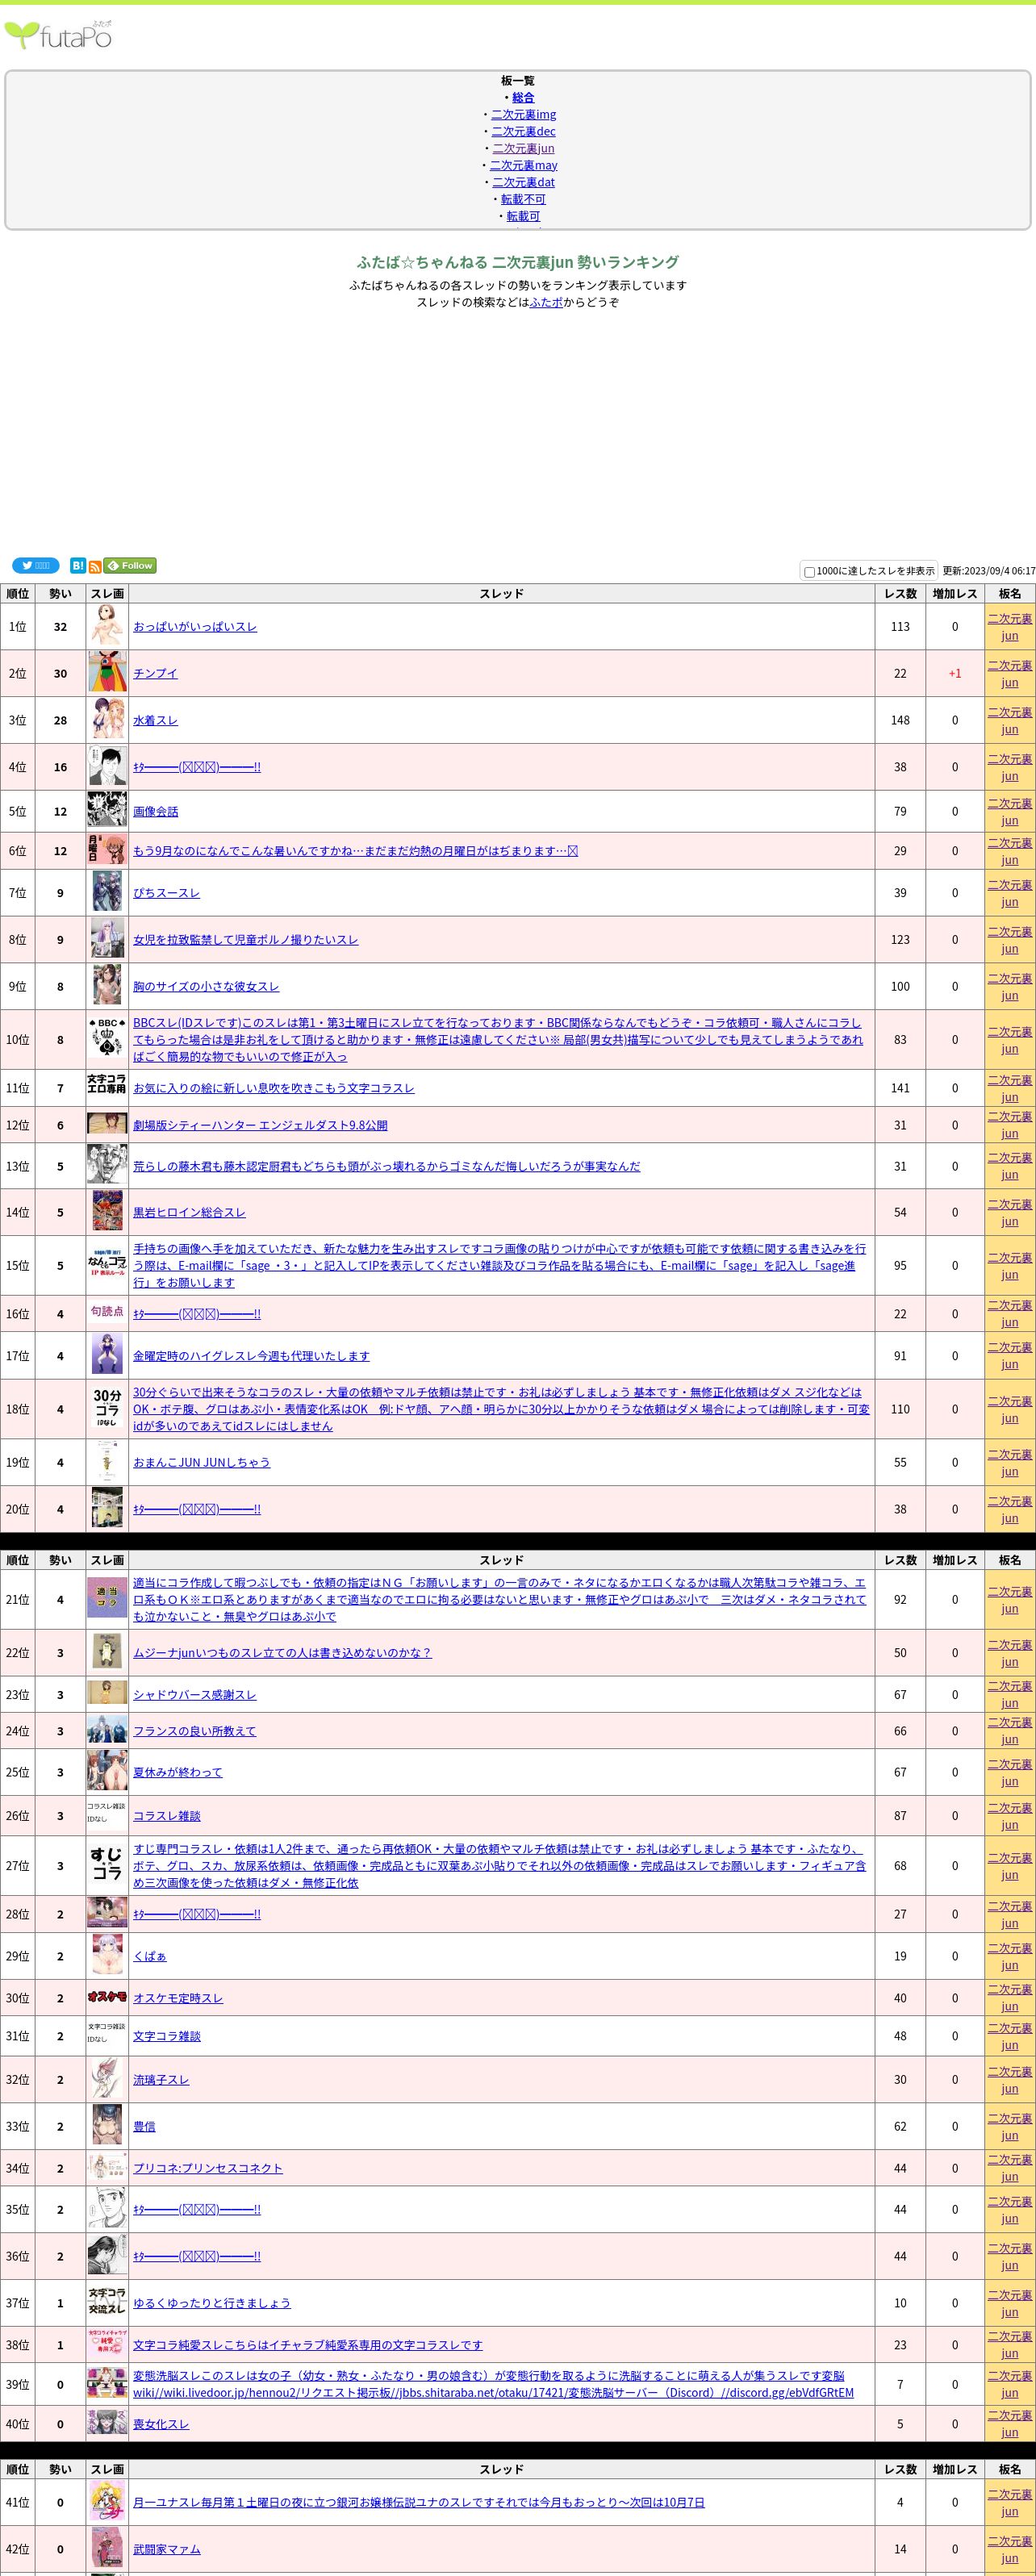The image size is (1036, 2576).
Task: Open the 黒岩ヒロイン総合スレ thread
Action: tap(189, 1212)
